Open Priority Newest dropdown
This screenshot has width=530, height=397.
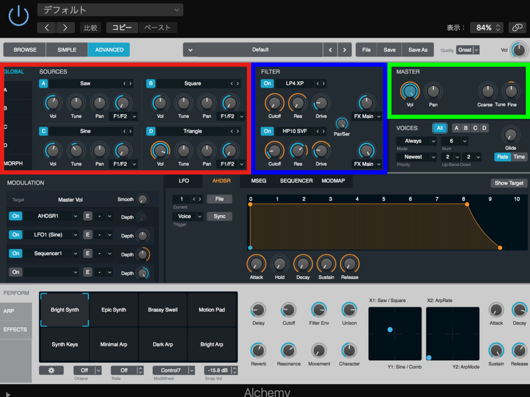[x=417, y=157]
